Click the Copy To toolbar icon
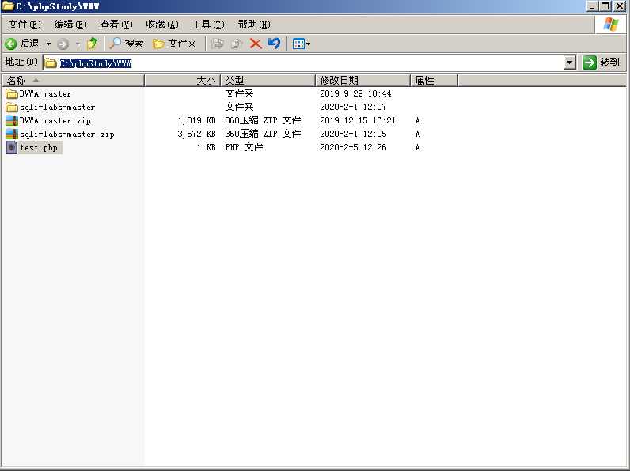Image resolution: width=630 pixels, height=471 pixels. point(236,44)
